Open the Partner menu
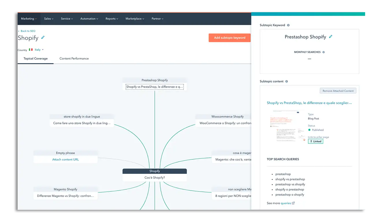This screenshot has width=390, height=222. coord(157,19)
